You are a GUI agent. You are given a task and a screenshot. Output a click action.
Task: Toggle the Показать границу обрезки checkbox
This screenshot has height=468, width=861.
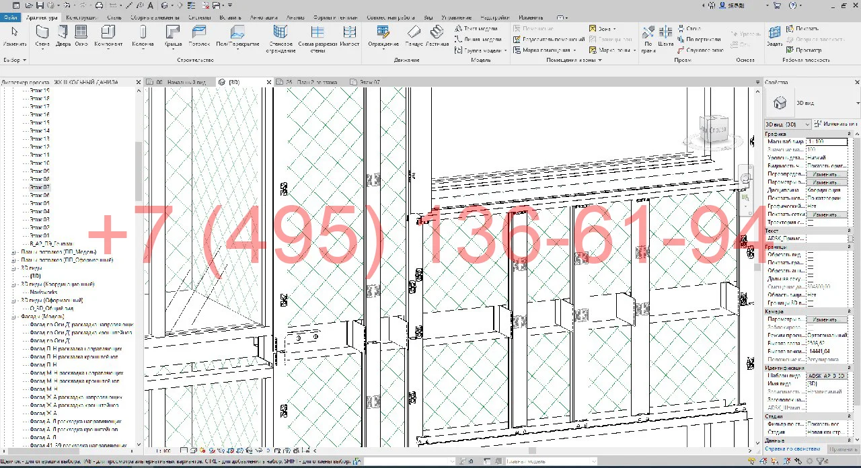[811, 262]
